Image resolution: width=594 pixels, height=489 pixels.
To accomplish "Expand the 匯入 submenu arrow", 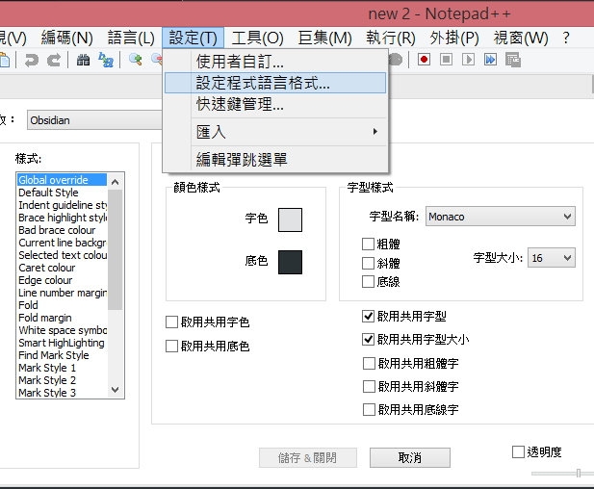I will 374,132.
